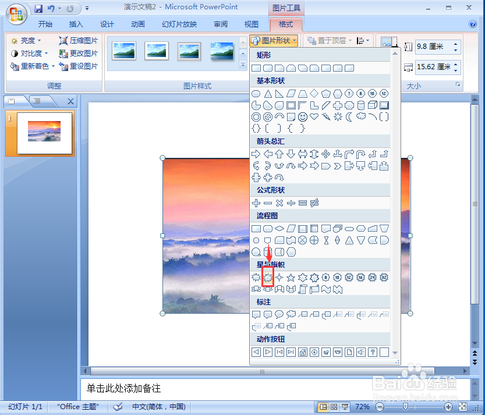Image resolution: width=485 pixels, height=415 pixels.
Task: Switch to the 设计 Design tab
Action: [x=107, y=24]
